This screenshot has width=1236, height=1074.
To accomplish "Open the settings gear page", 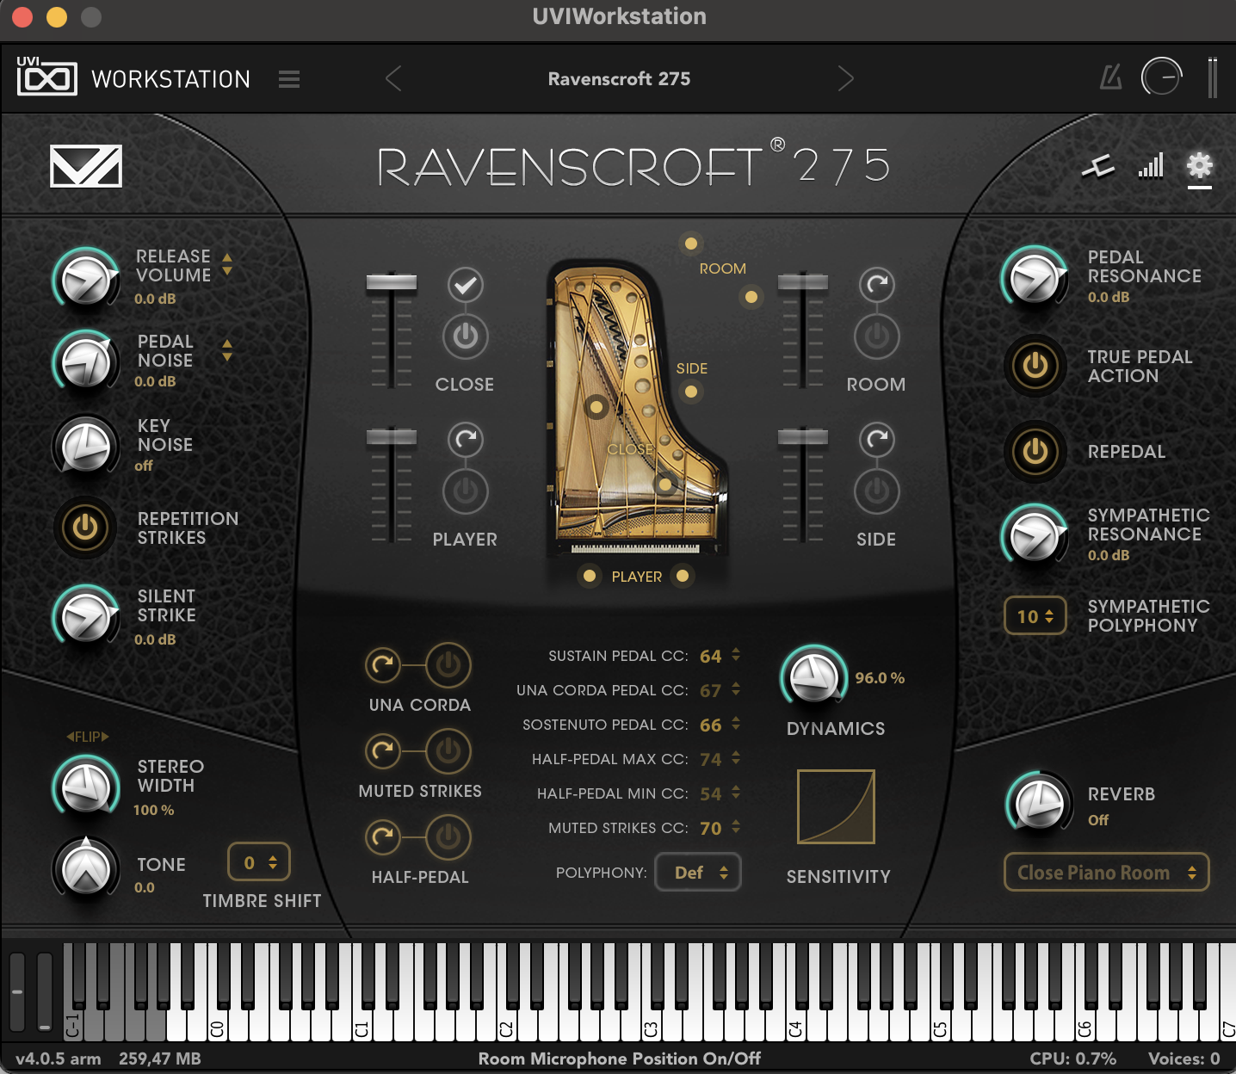I will [x=1199, y=164].
